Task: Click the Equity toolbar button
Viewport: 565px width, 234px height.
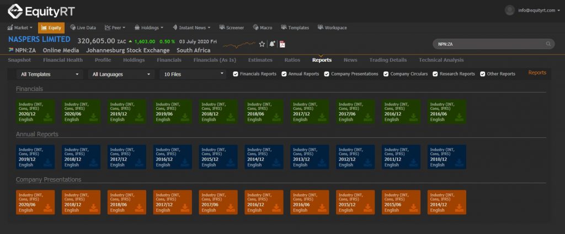Action: pos(51,28)
